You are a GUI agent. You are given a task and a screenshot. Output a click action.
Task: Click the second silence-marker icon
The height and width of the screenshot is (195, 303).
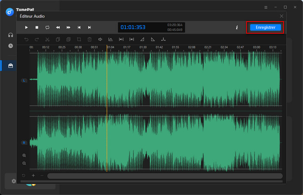click(132, 39)
